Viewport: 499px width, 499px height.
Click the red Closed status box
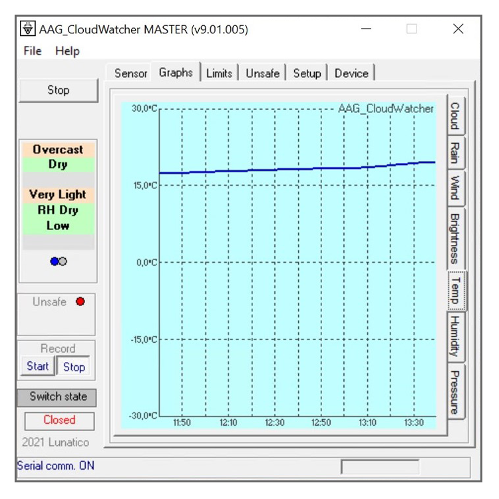[59, 420]
